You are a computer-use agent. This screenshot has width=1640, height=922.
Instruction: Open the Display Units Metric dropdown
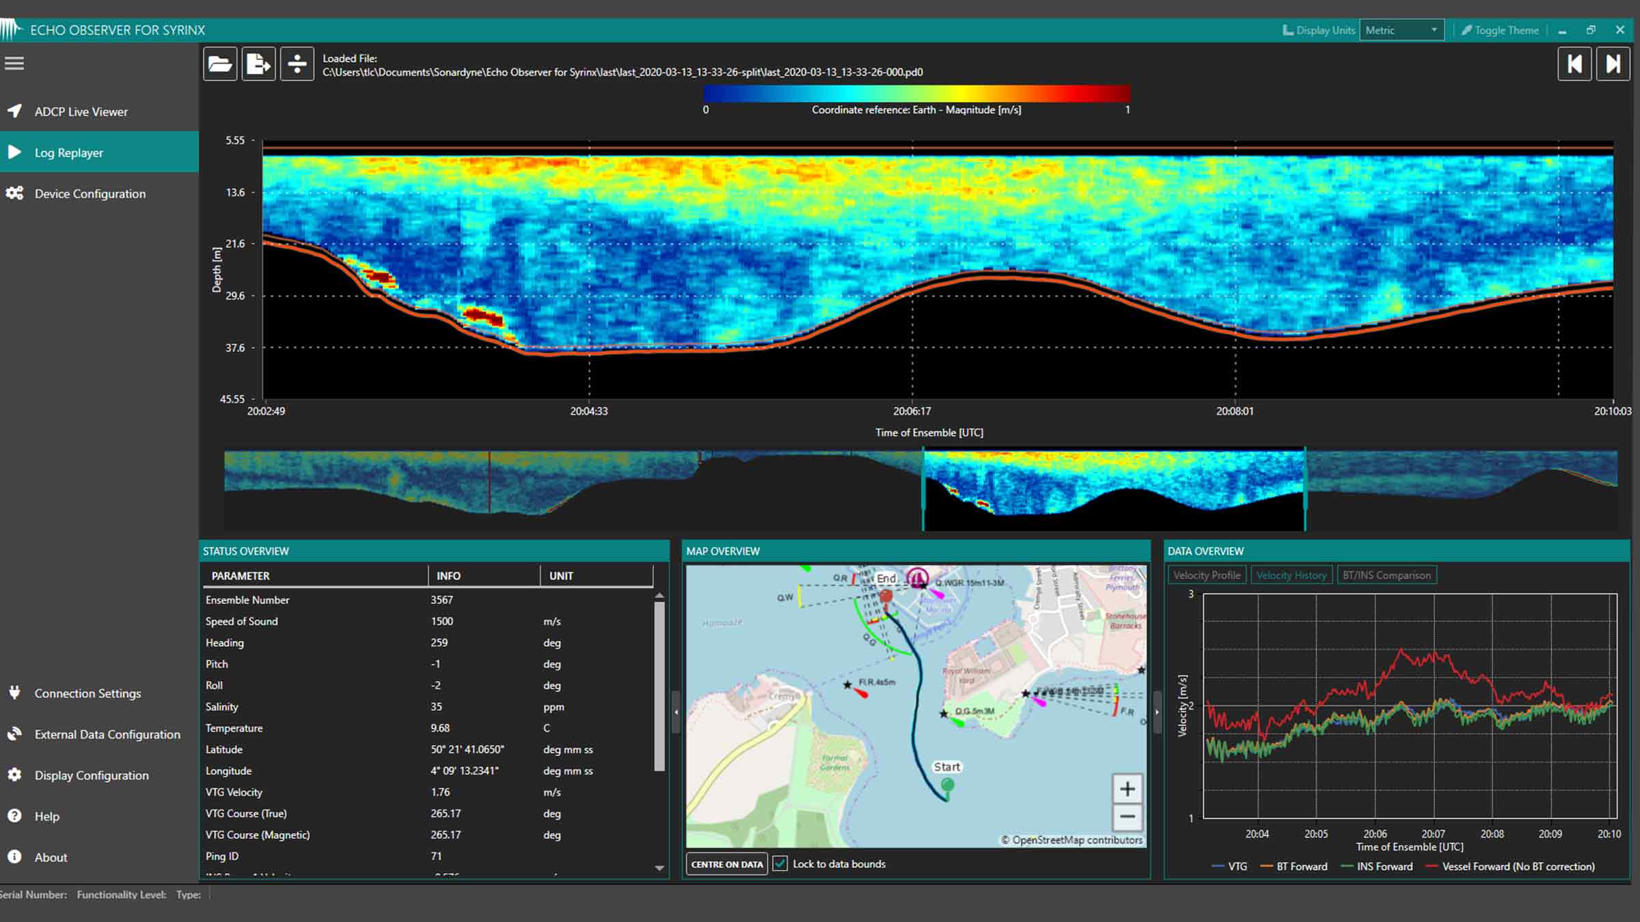coord(1402,30)
